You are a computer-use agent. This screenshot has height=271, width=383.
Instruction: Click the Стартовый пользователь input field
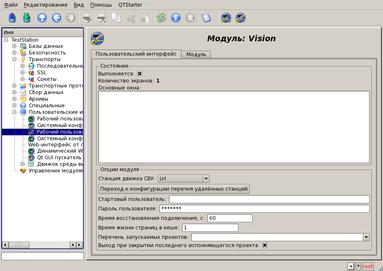pos(269,200)
